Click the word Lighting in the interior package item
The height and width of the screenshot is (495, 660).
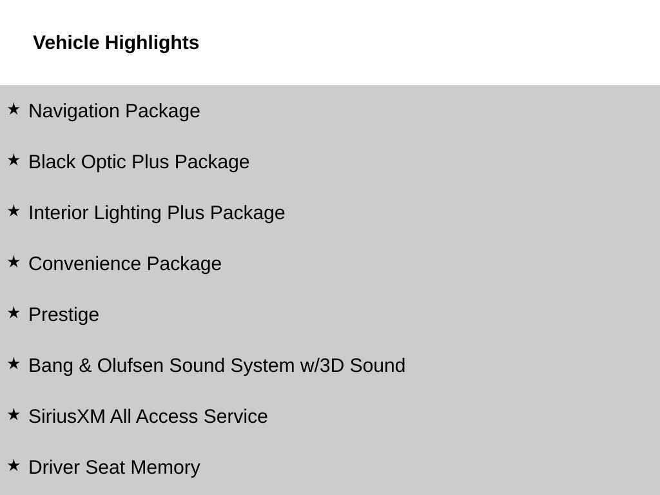(128, 213)
